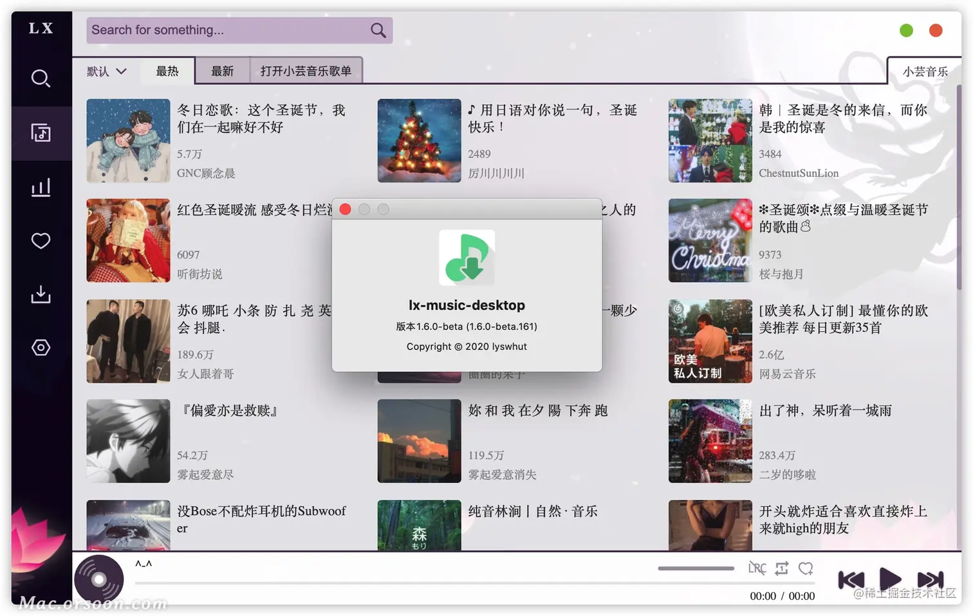
Task: Click author name GNC顾念晨
Action: (206, 173)
